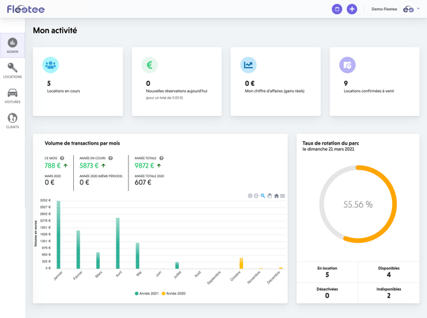
Task: Toggle Année 2020 legend series
Action: pos(174,293)
